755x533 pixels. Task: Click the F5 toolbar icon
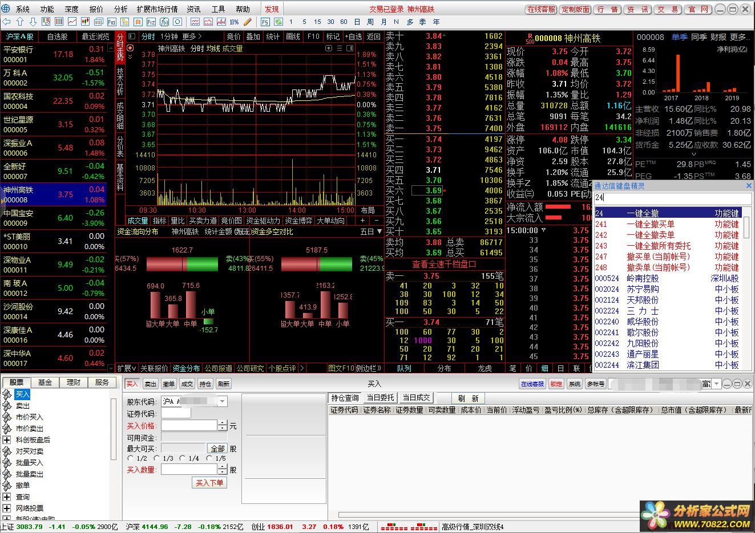coord(265,22)
